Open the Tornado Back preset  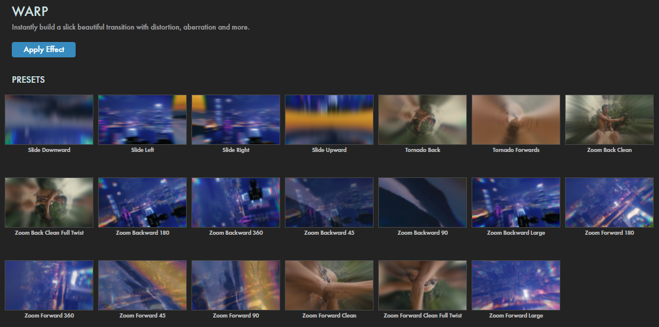[423, 119]
